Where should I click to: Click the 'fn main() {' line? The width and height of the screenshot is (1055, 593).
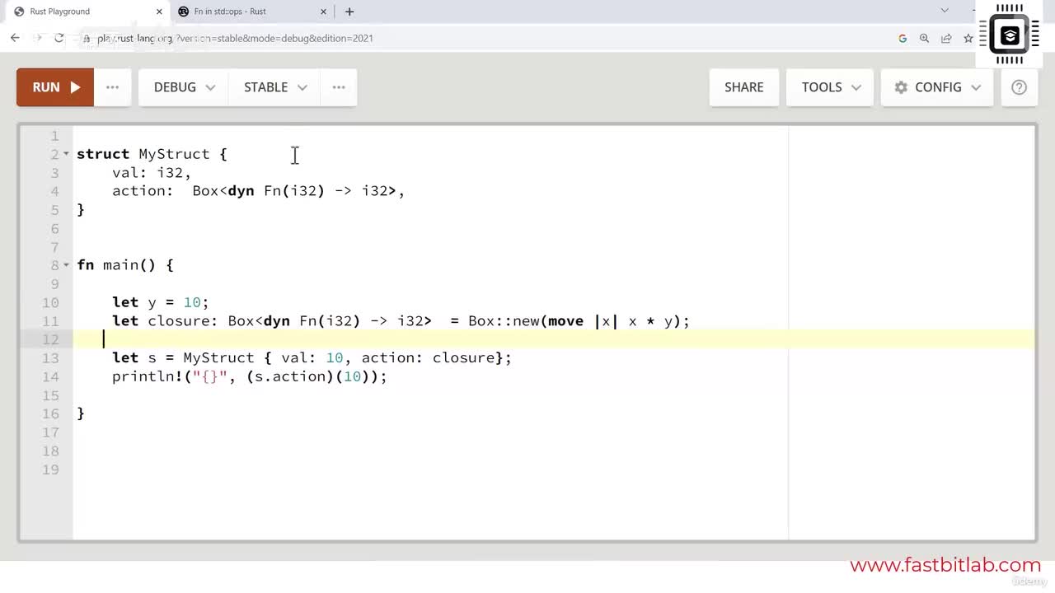click(125, 265)
